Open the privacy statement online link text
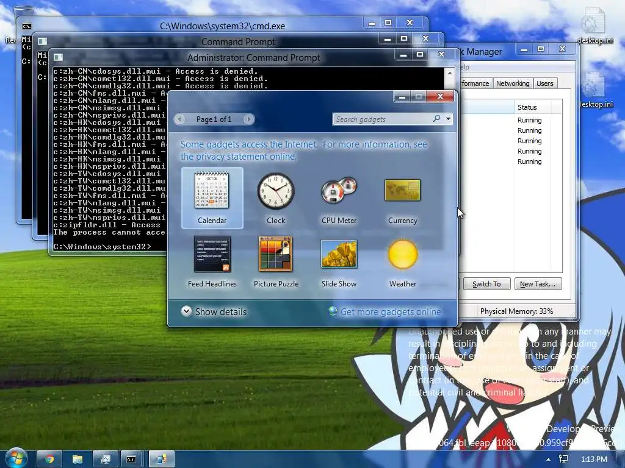 coord(238,157)
